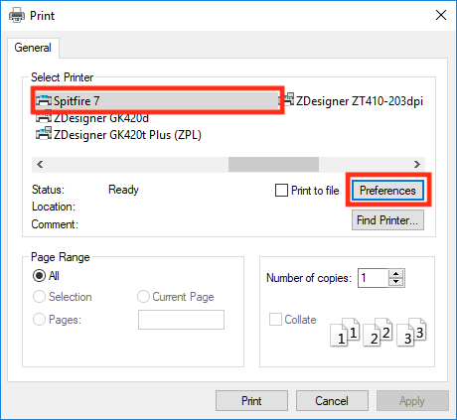Click the 3-3 collate pages illustration
The height and width of the screenshot is (420, 457).
pos(411,332)
